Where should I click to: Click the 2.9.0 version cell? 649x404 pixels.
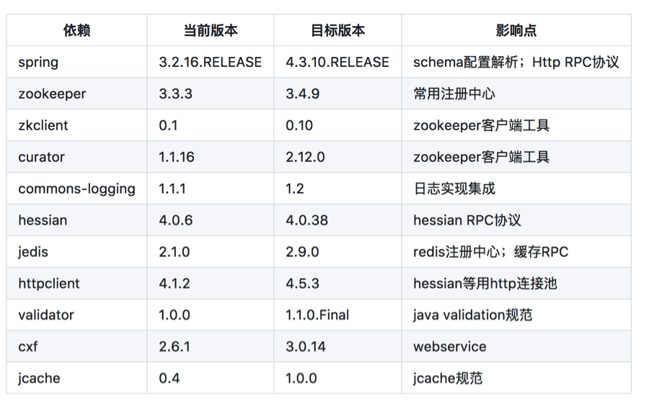tap(337, 252)
